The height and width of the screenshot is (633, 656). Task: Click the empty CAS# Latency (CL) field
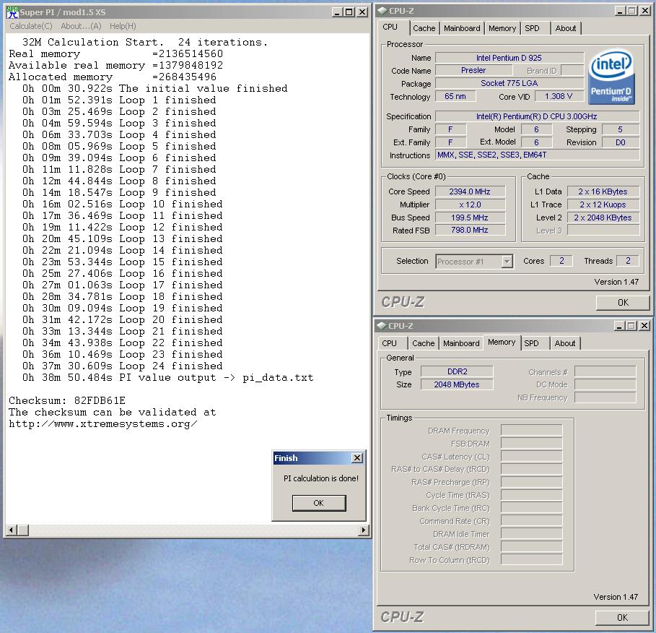pyautogui.click(x=531, y=457)
